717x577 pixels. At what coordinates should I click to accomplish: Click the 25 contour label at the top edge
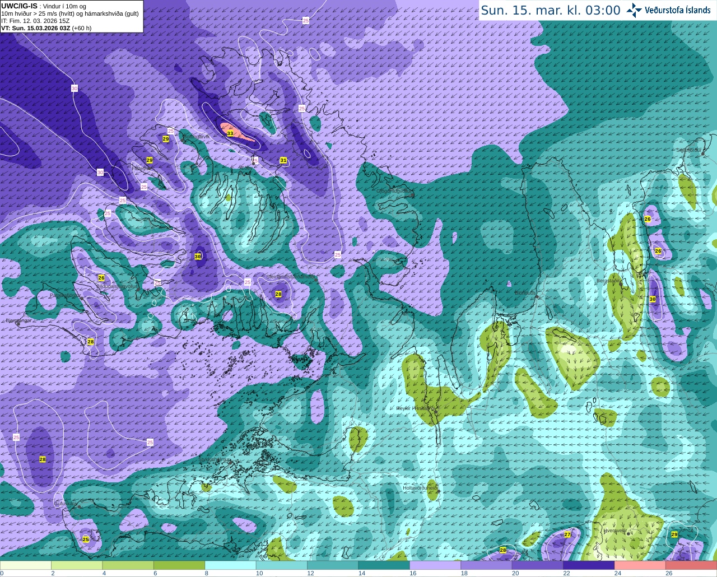[x=305, y=20]
